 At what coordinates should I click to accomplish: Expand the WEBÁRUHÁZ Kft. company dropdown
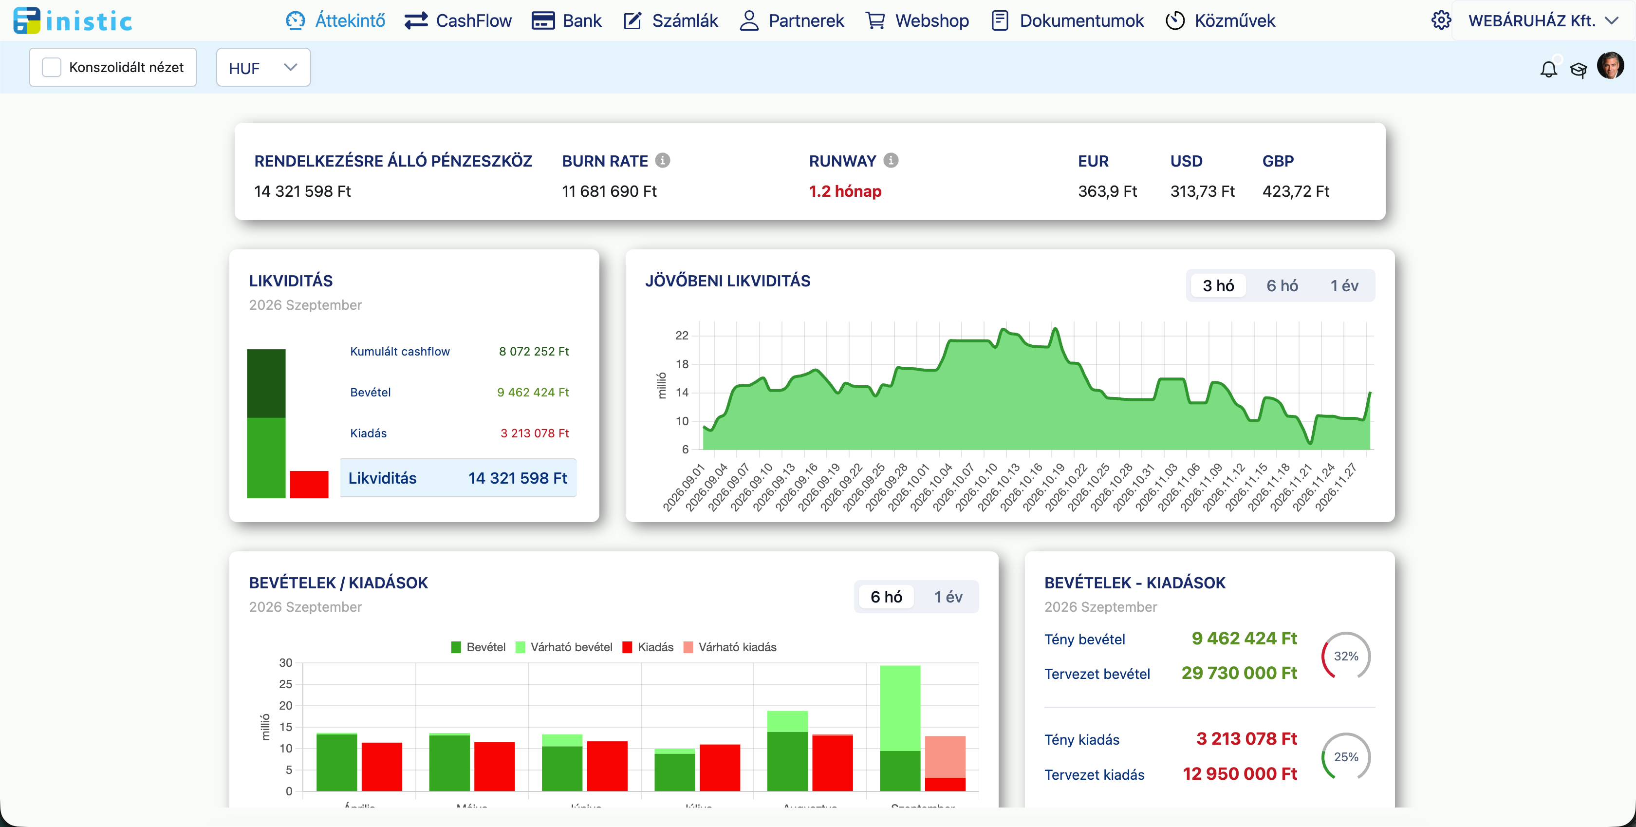tap(1543, 21)
